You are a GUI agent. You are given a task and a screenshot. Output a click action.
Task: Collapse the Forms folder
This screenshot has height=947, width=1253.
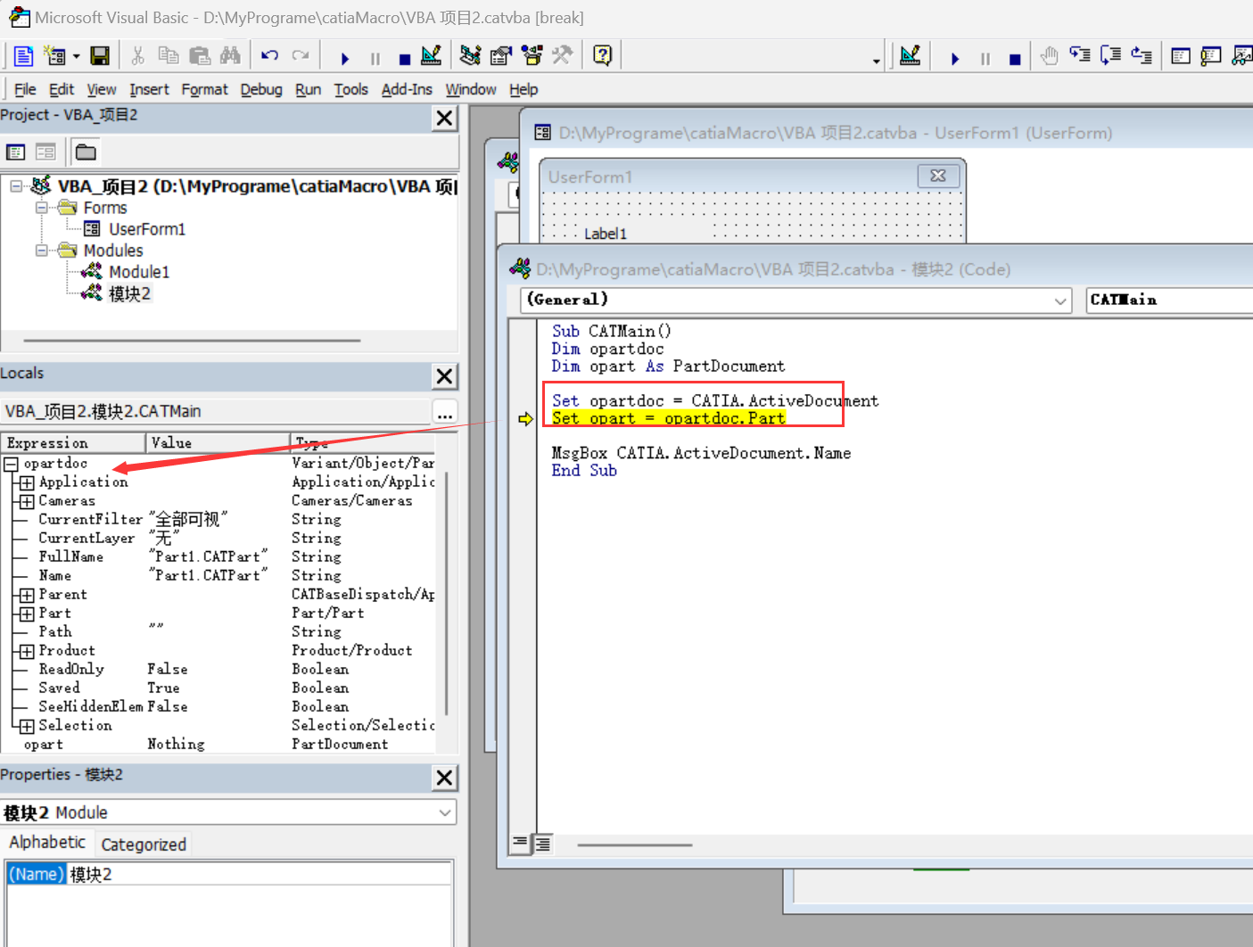(x=41, y=208)
